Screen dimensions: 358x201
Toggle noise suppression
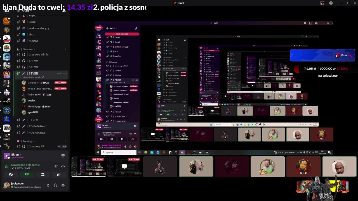point(56,166)
